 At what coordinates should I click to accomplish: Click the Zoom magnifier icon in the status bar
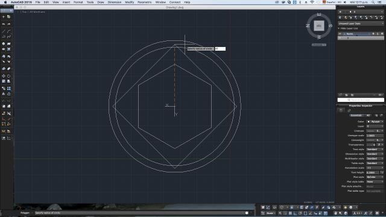point(340,213)
